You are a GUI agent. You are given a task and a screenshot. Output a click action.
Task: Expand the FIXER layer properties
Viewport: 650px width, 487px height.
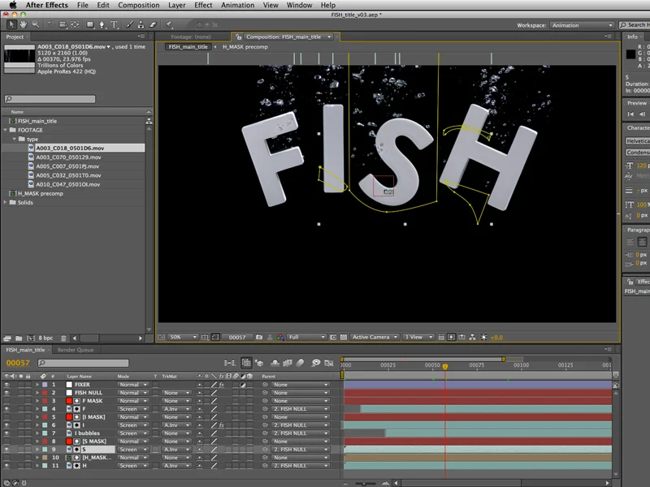pos(37,385)
